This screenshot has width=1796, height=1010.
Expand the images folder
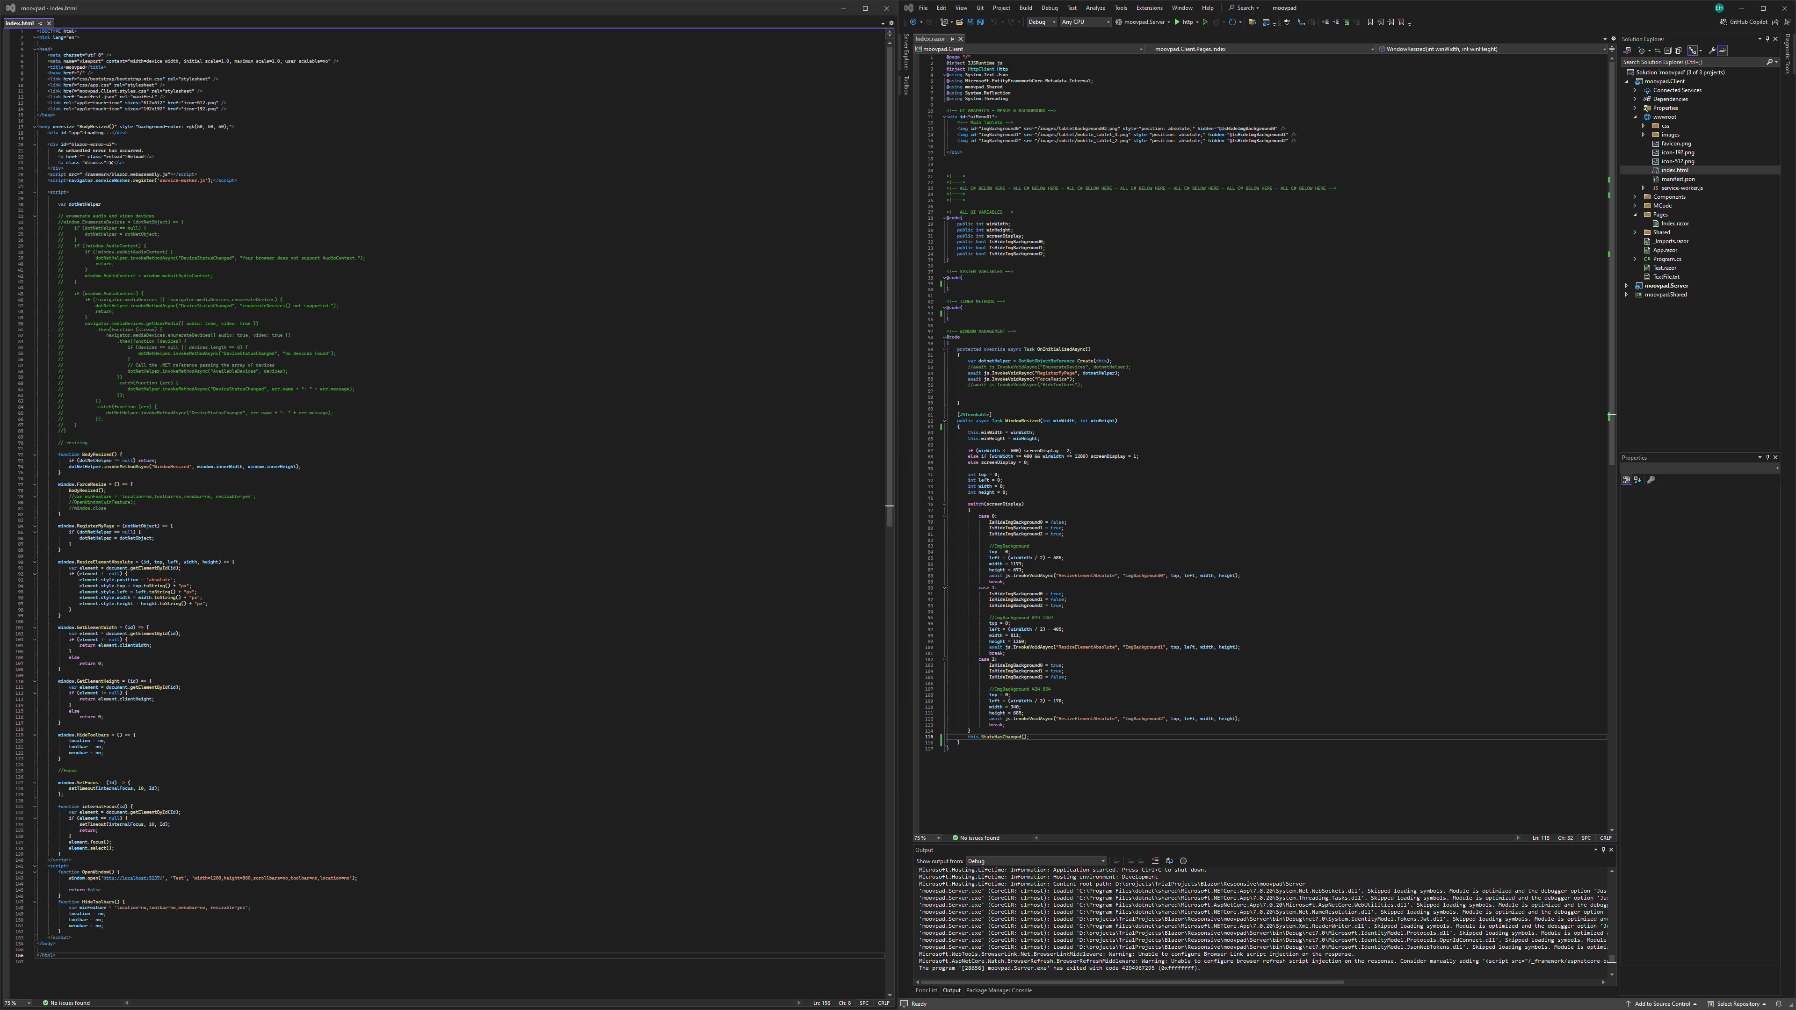point(1644,135)
